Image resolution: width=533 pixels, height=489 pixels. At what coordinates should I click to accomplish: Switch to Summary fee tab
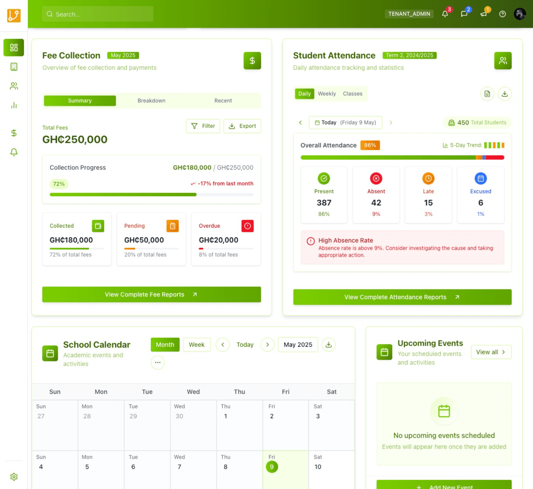[80, 101]
